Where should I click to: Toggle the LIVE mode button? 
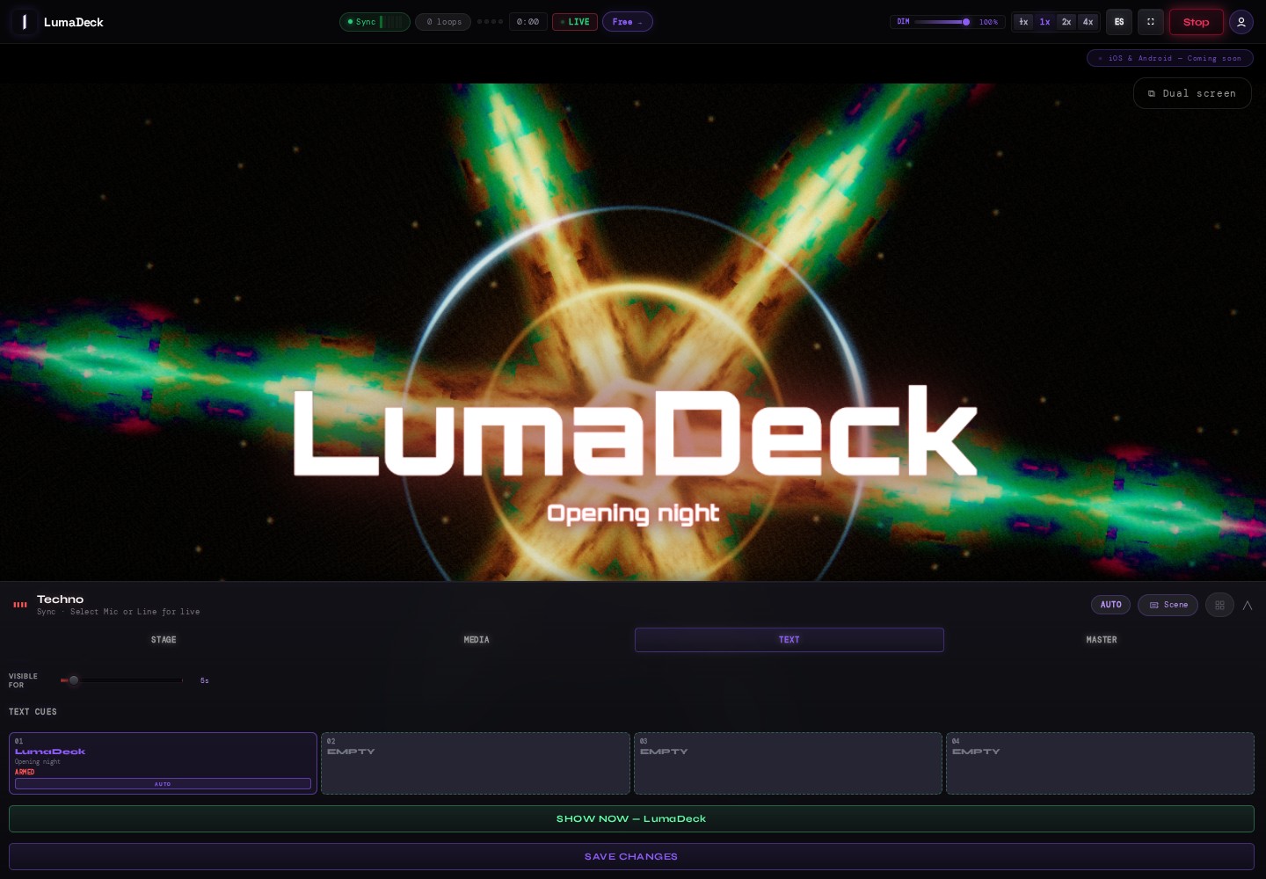pyautogui.click(x=575, y=22)
